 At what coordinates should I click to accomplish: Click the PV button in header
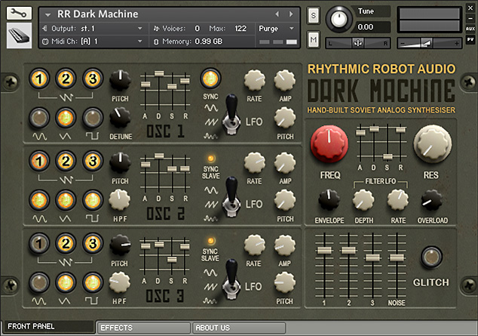(470, 39)
